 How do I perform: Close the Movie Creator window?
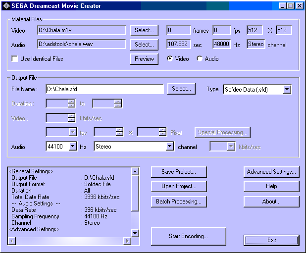click(300, 6)
